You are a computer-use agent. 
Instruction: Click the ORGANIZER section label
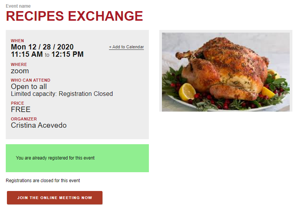coord(24,119)
